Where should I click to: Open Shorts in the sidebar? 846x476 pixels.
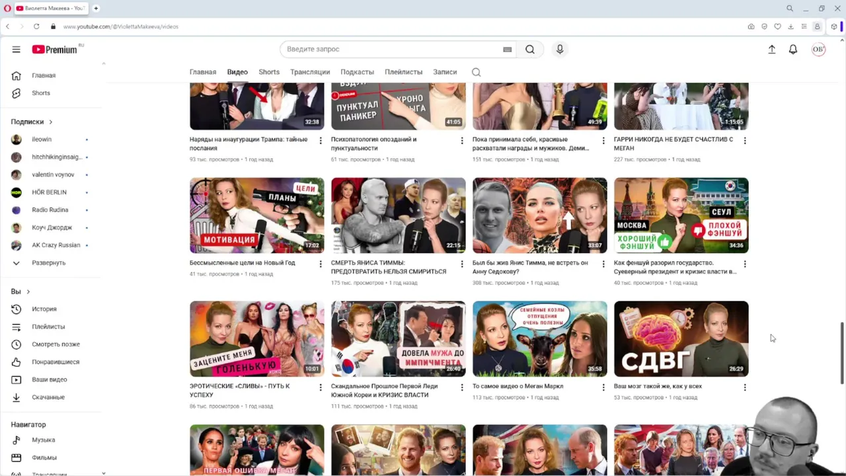[41, 93]
